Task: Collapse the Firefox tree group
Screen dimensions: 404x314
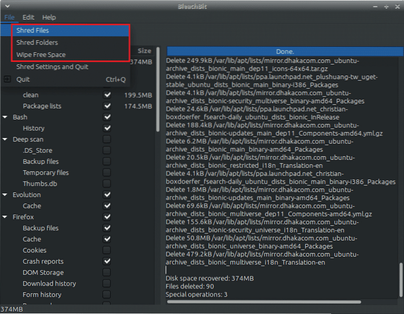Action: (5, 217)
